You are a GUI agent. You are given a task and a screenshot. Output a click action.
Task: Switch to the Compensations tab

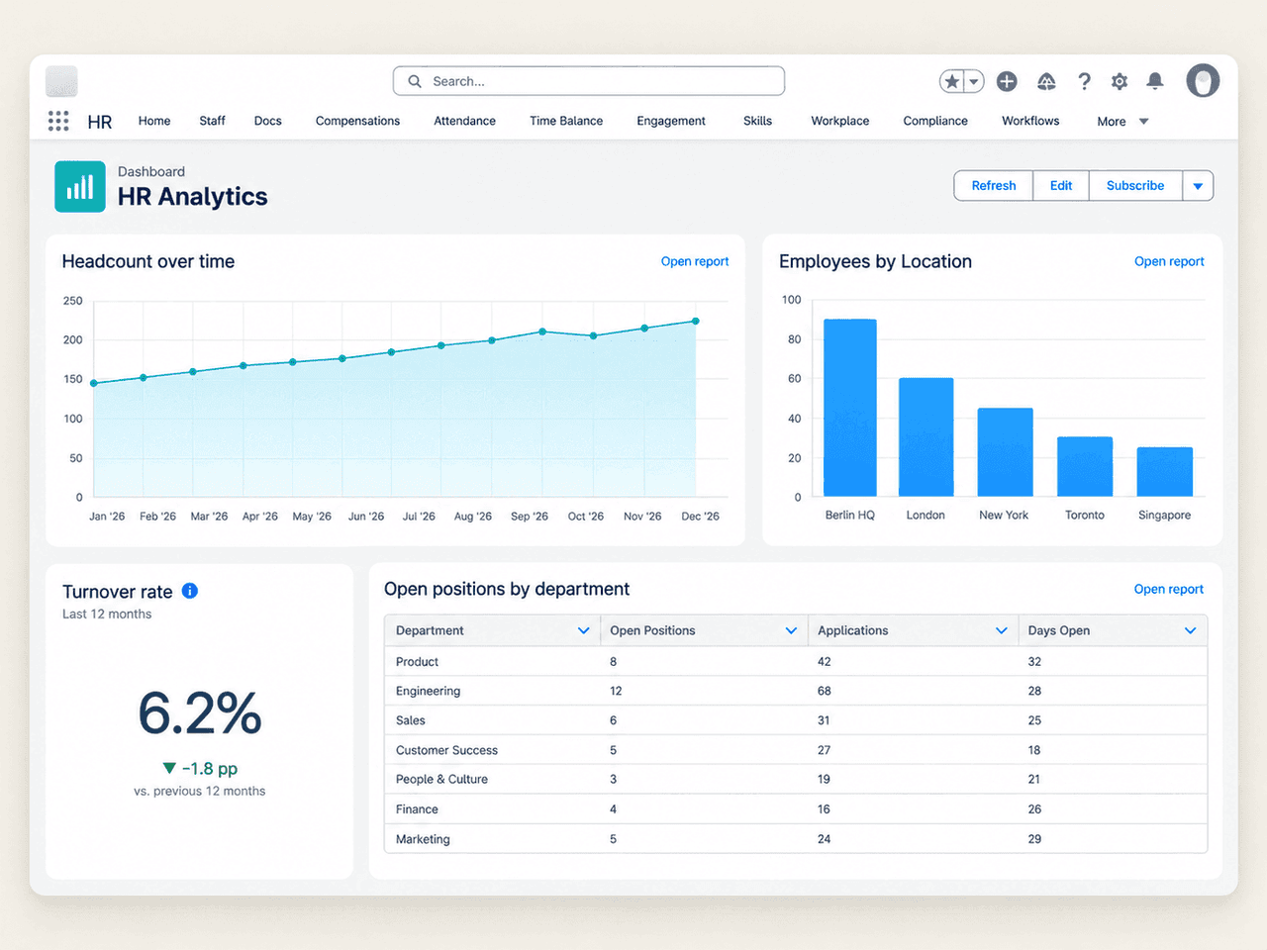click(357, 121)
